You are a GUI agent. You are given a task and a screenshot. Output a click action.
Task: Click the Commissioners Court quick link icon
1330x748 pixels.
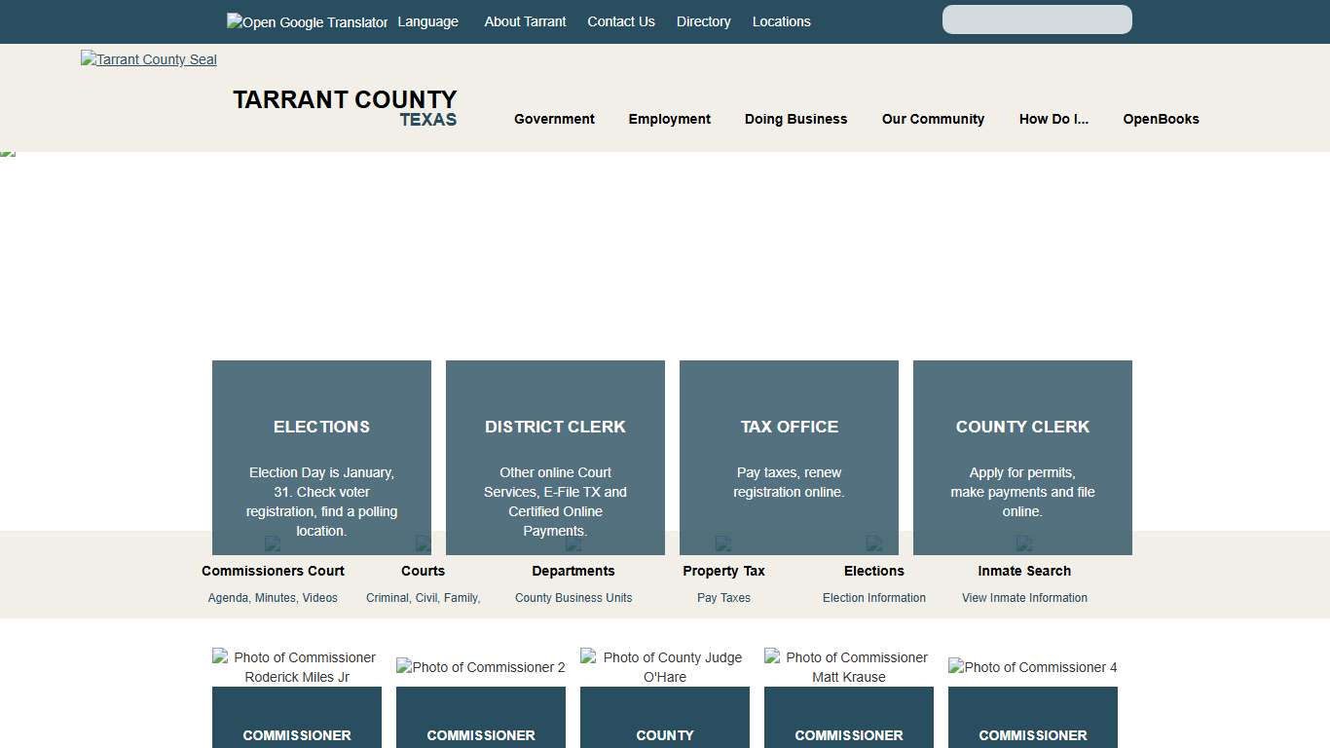273,544
